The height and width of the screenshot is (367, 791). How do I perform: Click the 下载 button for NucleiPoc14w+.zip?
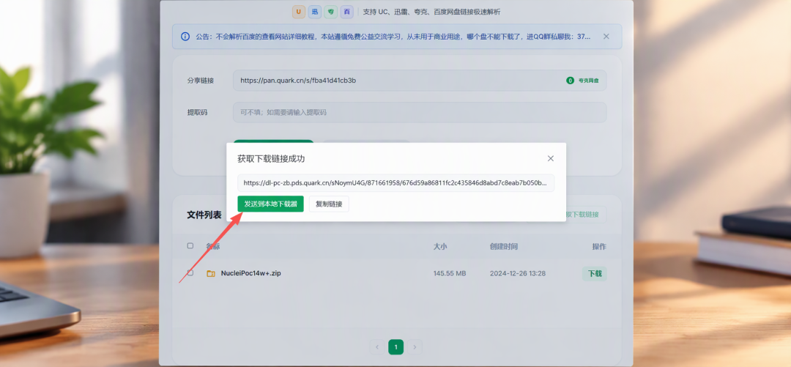(595, 274)
